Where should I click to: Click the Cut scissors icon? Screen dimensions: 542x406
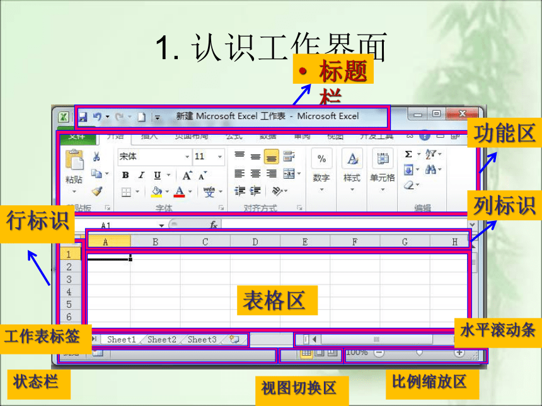[96, 156]
